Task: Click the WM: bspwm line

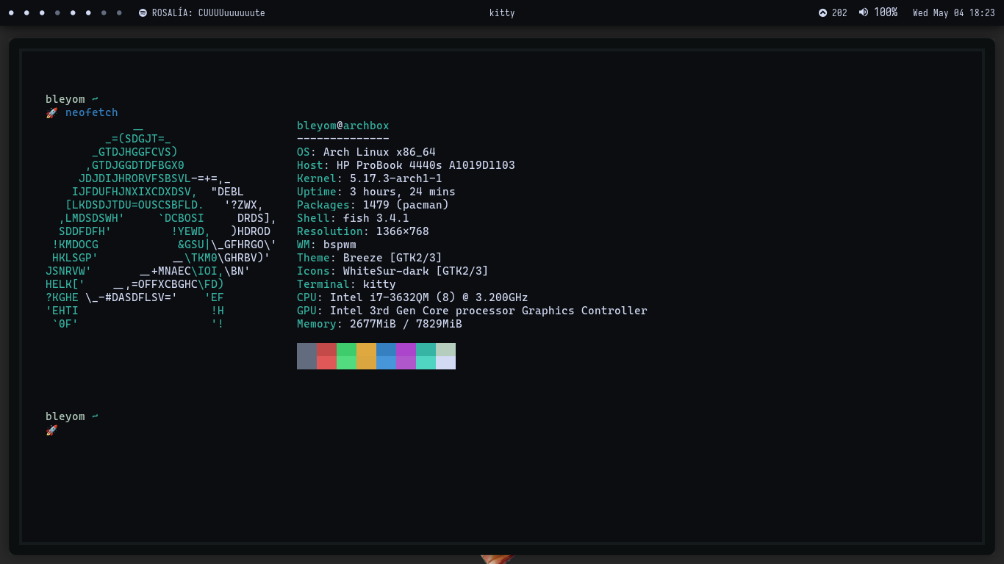Action: 326,245
